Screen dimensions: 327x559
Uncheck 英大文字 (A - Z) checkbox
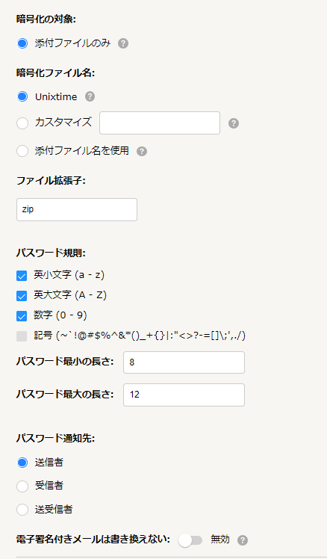tap(22, 296)
